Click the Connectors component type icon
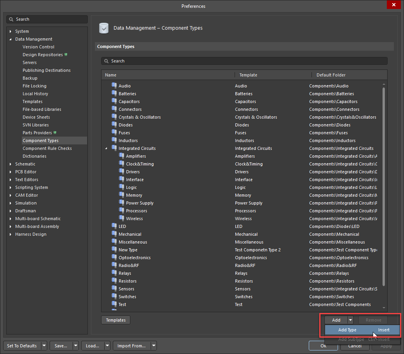The width and height of the screenshot is (404, 354). (x=114, y=109)
